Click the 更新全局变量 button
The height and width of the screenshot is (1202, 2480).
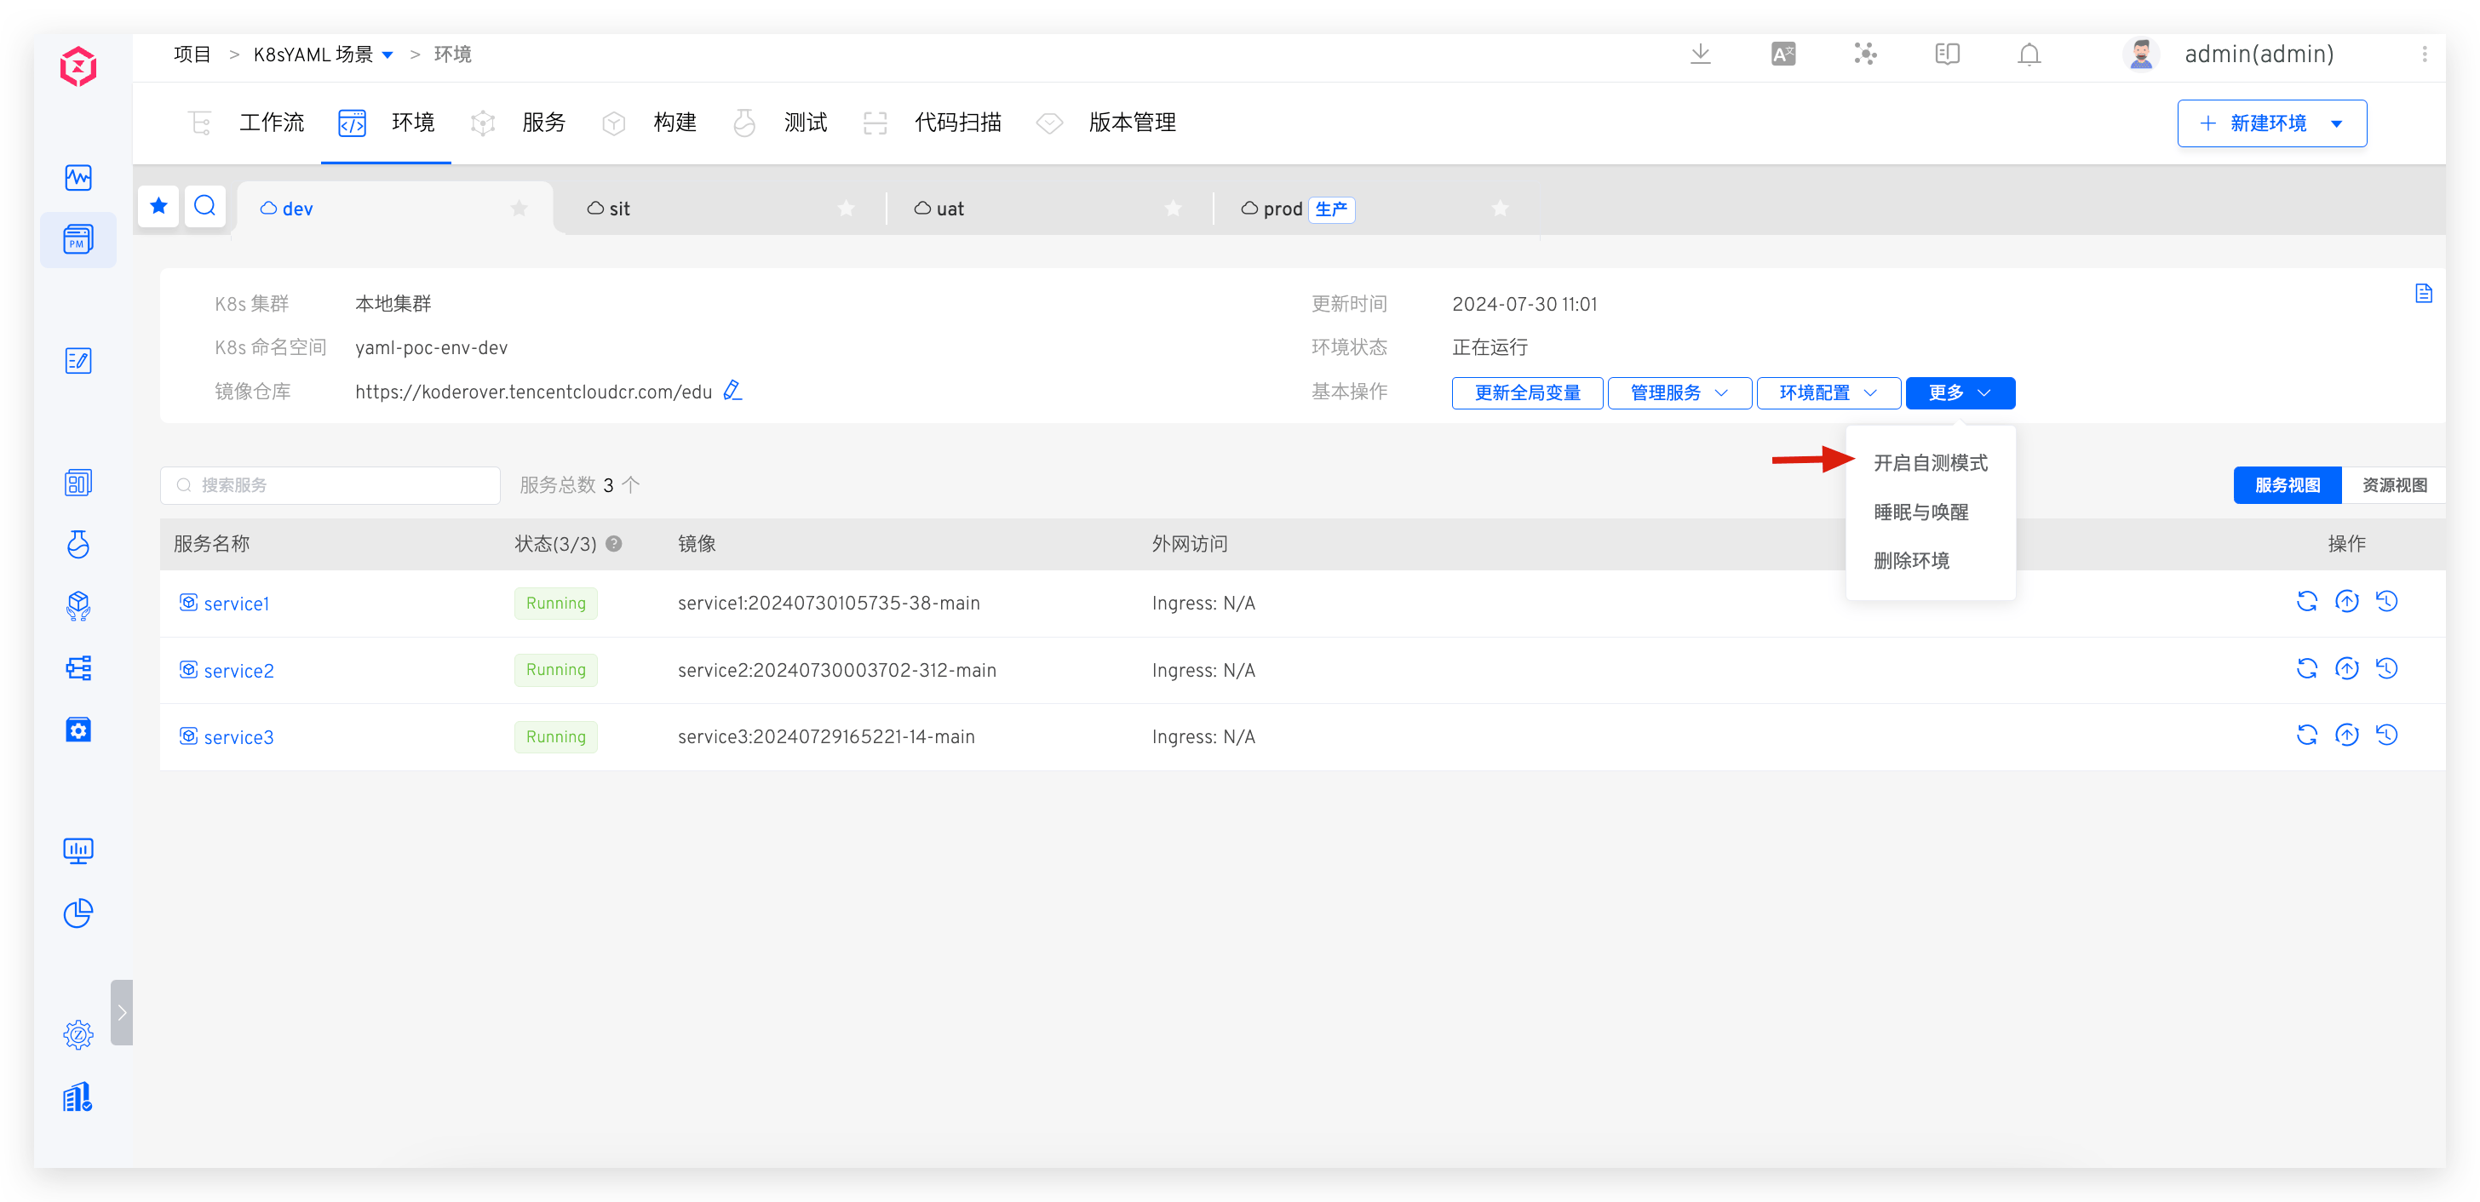point(1527,392)
